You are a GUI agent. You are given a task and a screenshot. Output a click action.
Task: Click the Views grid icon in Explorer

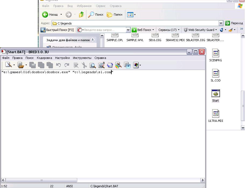(x=130, y=15)
